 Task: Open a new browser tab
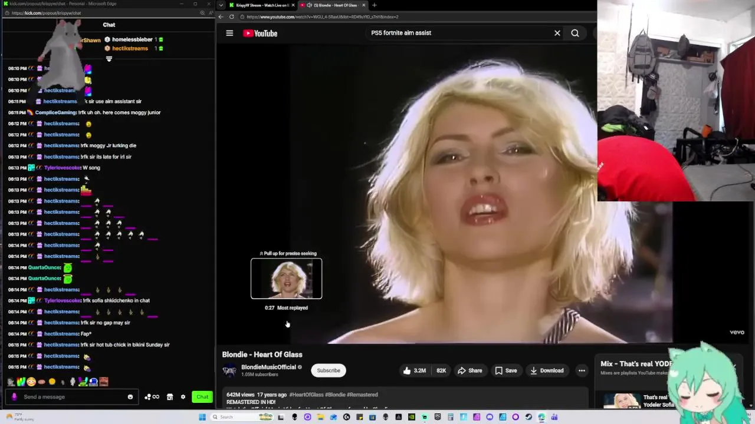(374, 5)
